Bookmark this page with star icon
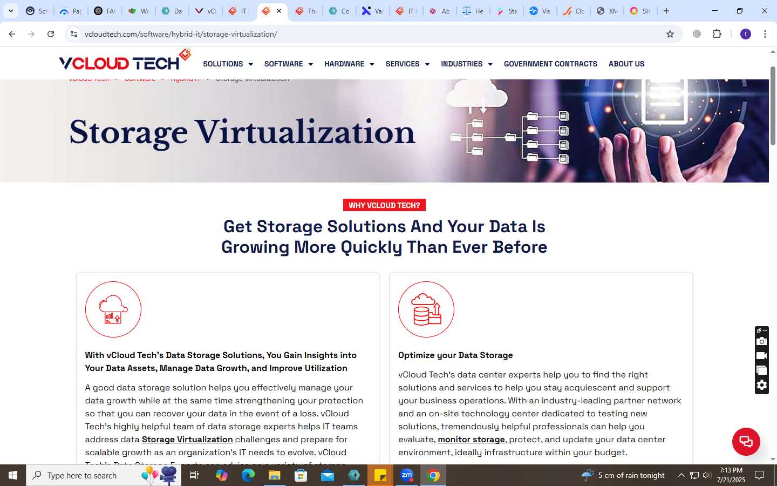 click(x=670, y=34)
